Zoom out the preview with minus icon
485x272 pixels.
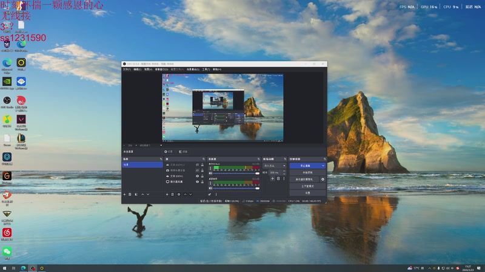tap(124, 145)
